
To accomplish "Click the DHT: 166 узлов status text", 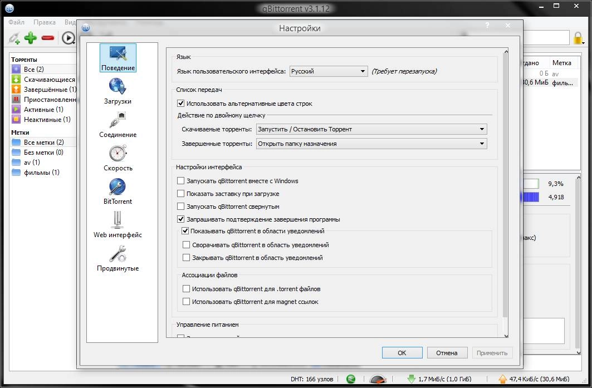I will pos(312,379).
